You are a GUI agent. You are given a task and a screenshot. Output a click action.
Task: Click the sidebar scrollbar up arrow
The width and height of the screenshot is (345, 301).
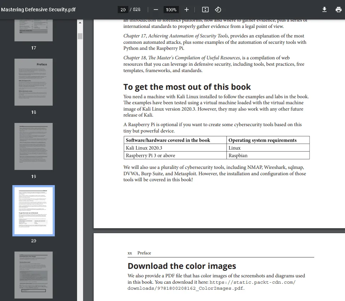[80, 23]
